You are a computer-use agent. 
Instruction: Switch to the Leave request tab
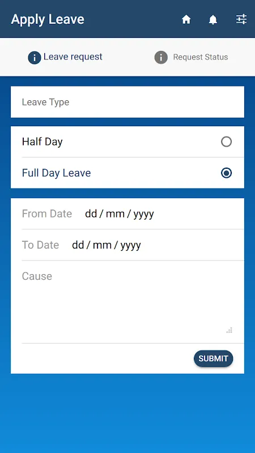point(65,57)
